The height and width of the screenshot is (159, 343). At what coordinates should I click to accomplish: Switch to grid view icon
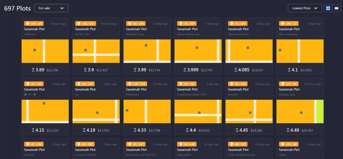pyautogui.click(x=328, y=8)
